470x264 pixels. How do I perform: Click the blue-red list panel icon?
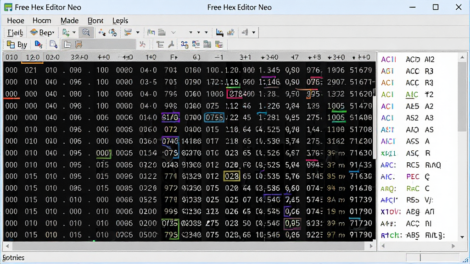tap(196, 44)
